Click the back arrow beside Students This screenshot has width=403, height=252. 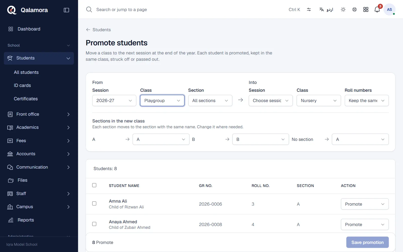pos(88,30)
